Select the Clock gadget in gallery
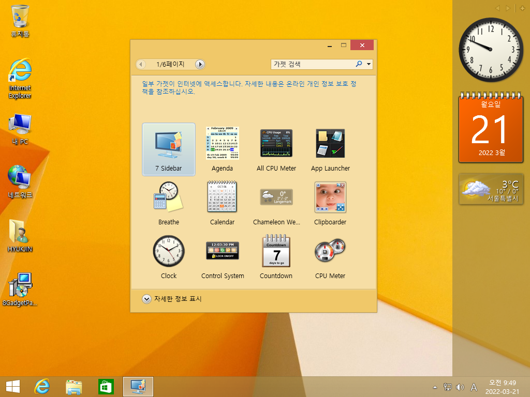This screenshot has height=397, width=530. pyautogui.click(x=169, y=257)
